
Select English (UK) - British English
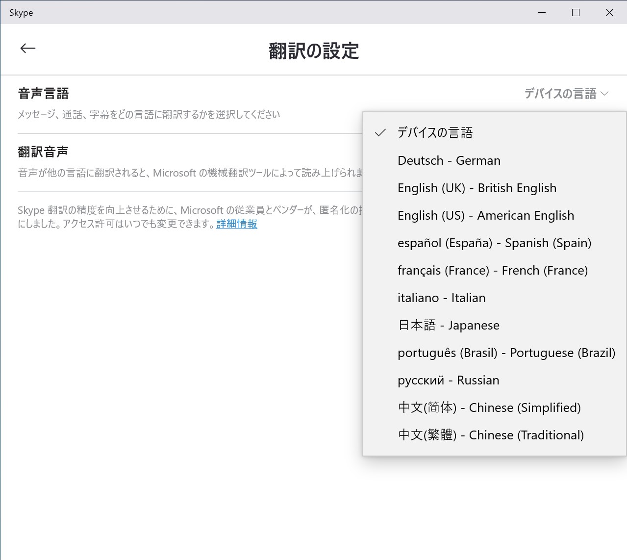tap(477, 188)
